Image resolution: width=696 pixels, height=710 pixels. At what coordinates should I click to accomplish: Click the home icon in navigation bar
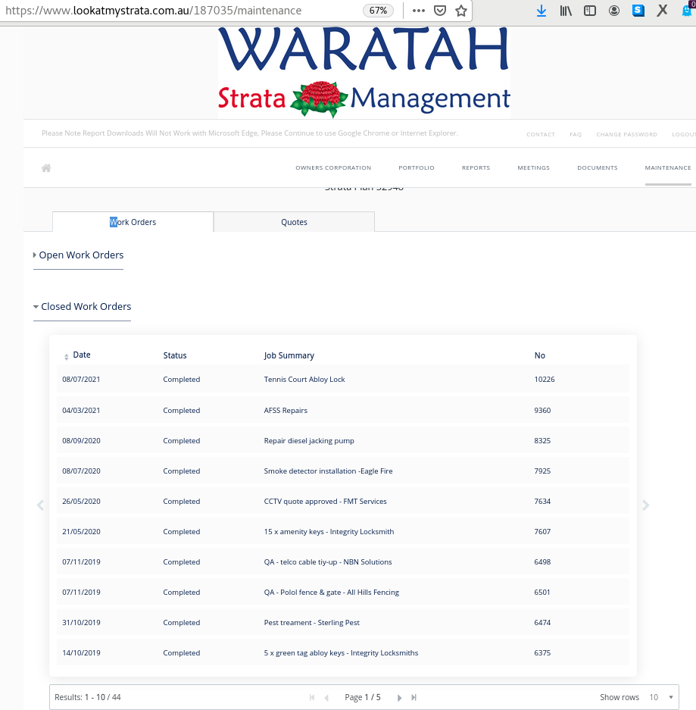coord(46,168)
